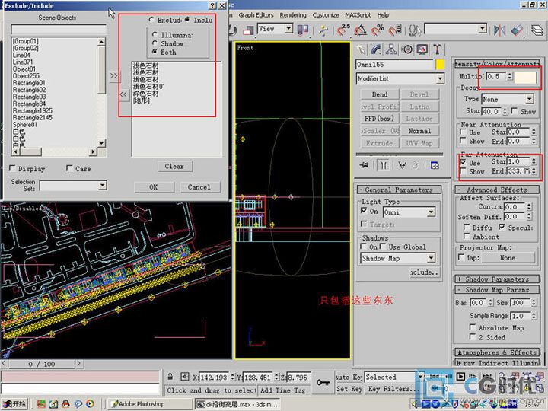Viewport: 548px width, 411px height.
Task: Click the Pin Stack icon
Action: tap(364, 165)
